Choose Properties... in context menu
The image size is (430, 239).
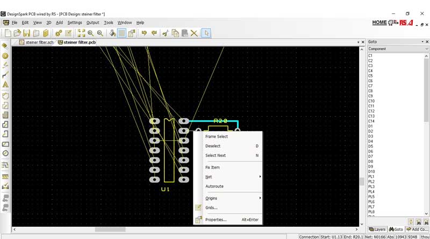coord(227,220)
